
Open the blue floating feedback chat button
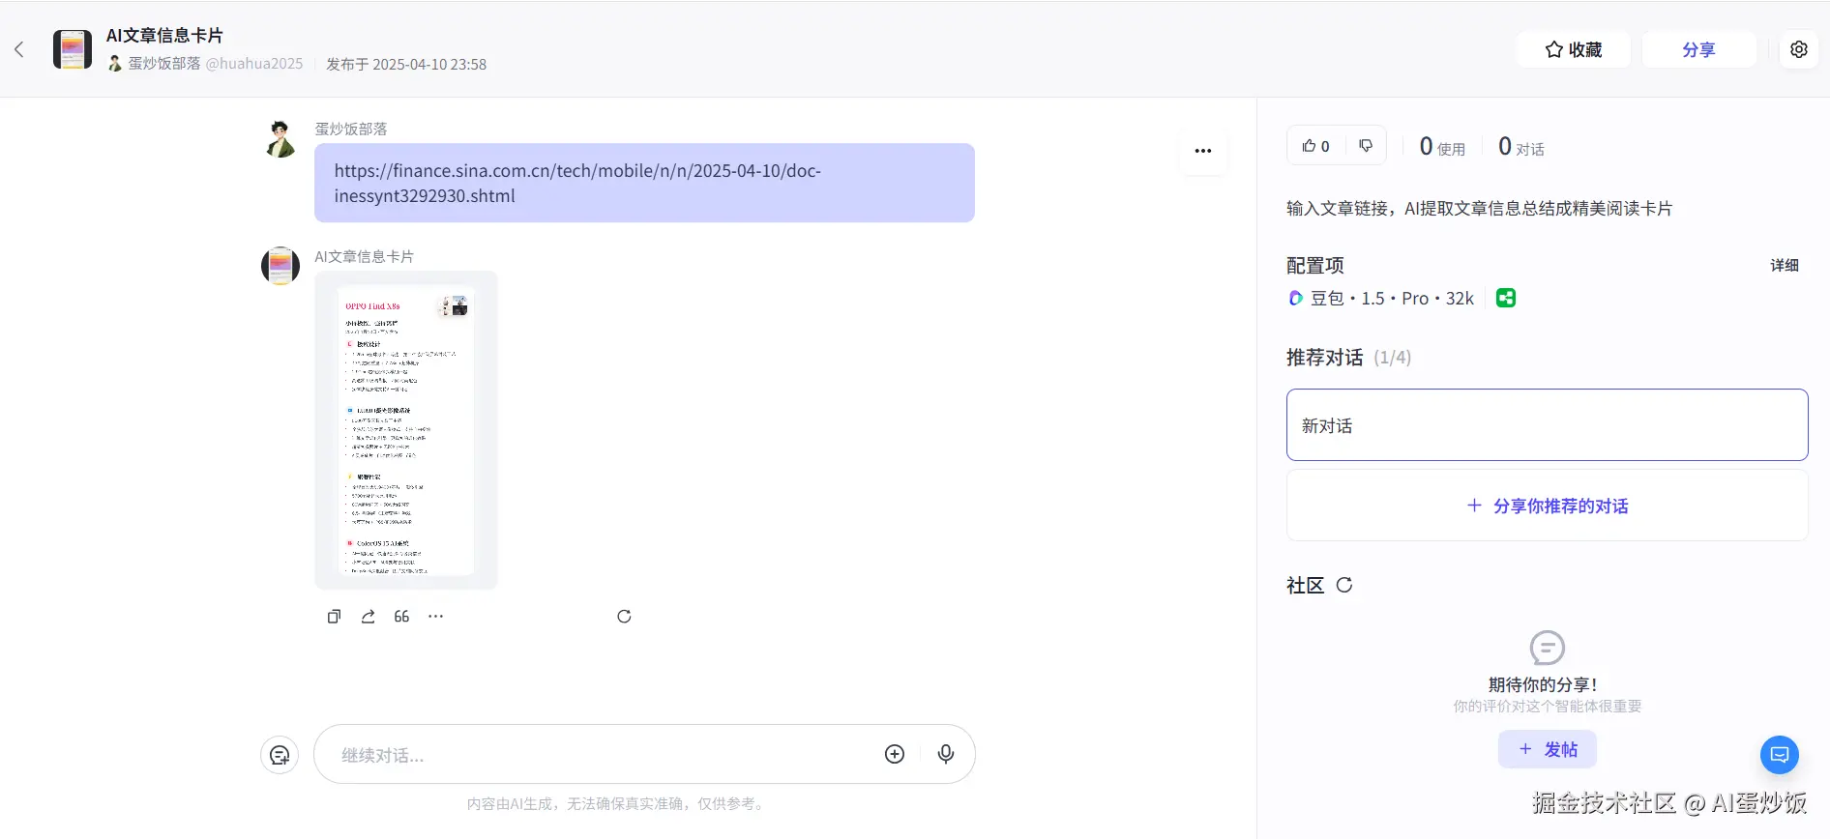pyautogui.click(x=1780, y=755)
